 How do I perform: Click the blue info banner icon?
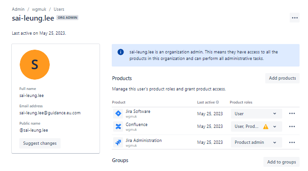pyautogui.click(x=121, y=52)
